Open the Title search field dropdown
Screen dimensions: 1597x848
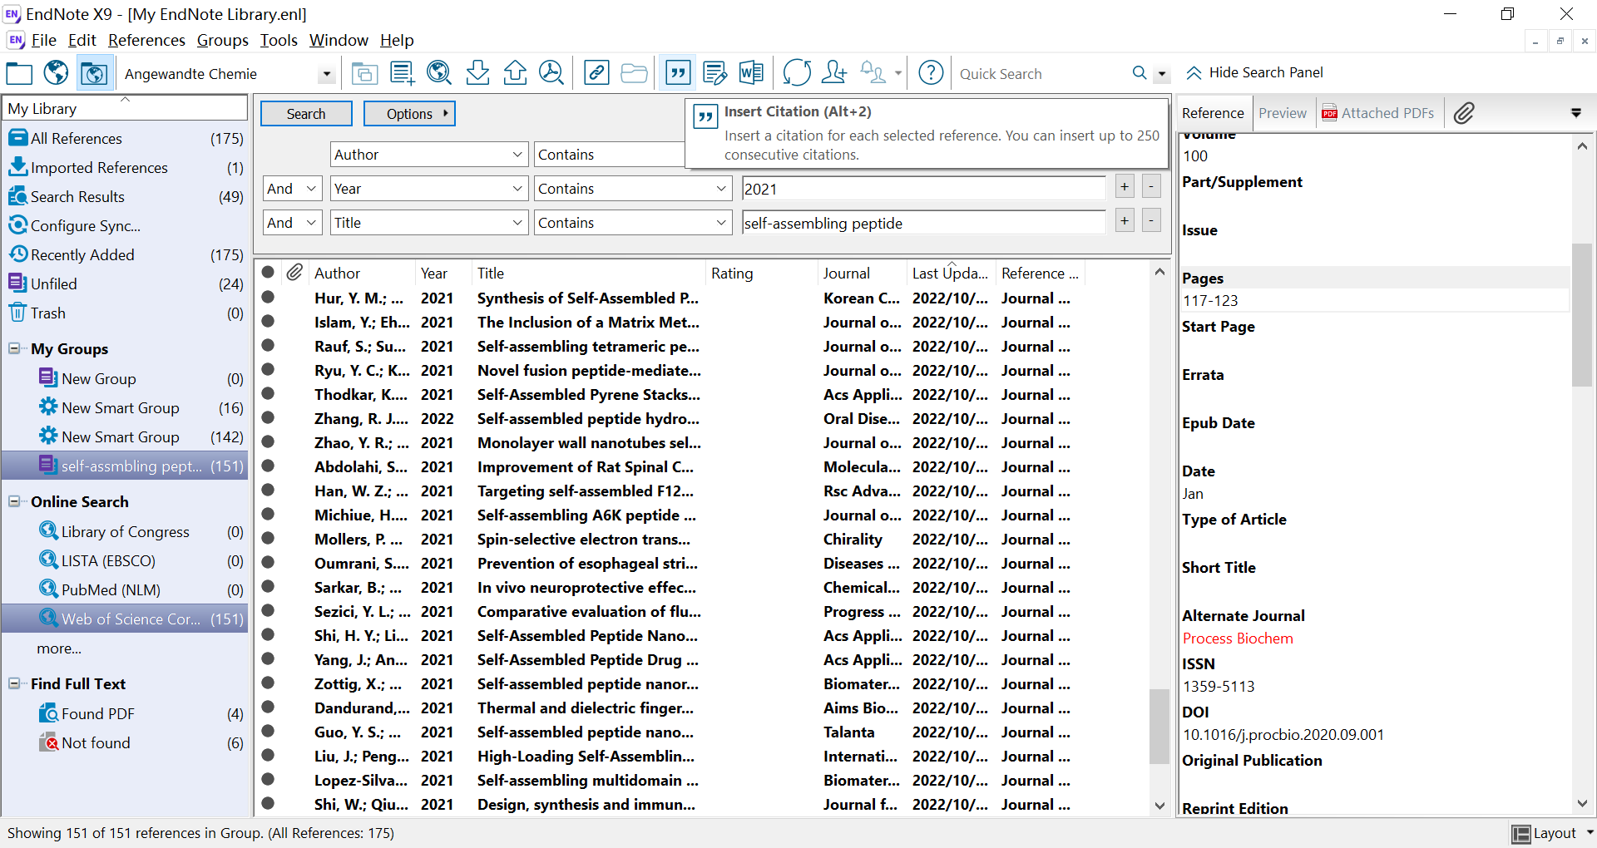click(517, 223)
